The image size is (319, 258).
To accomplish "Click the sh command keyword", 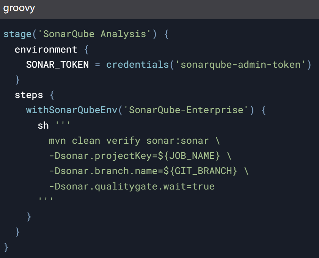I will click(43, 126).
